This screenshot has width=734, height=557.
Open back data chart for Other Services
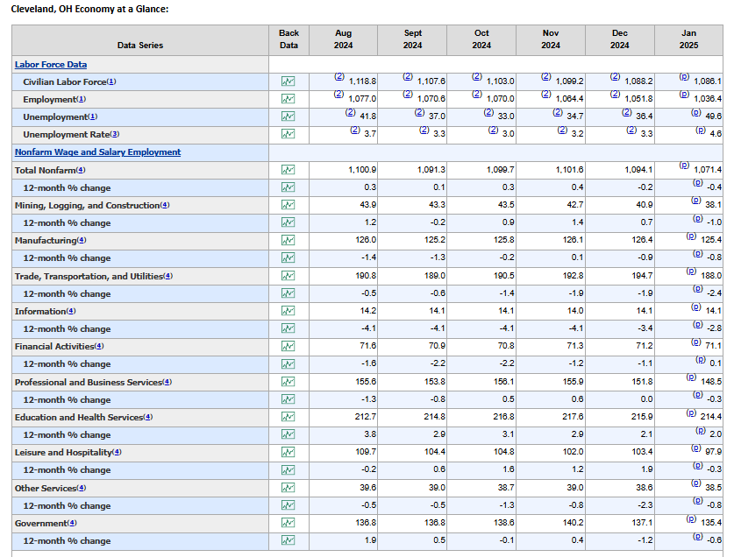(x=288, y=488)
